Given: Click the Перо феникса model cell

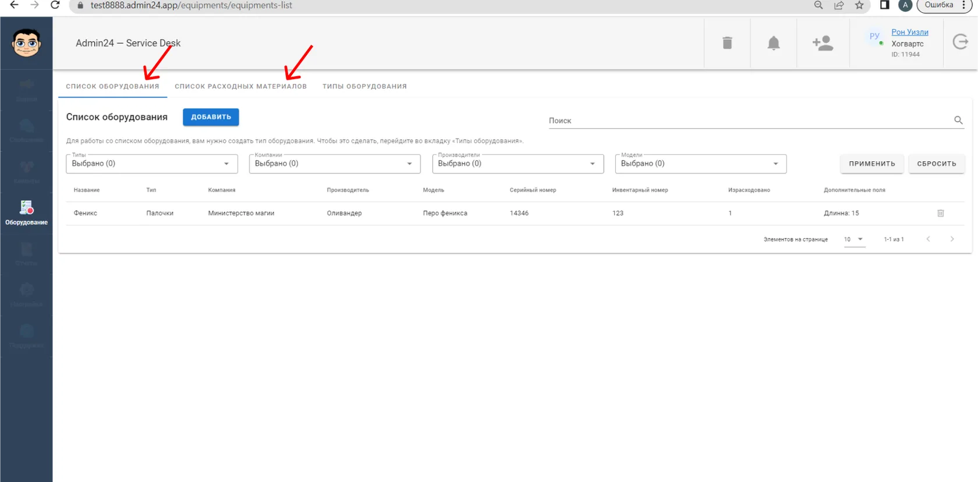Looking at the screenshot, I should click(445, 213).
